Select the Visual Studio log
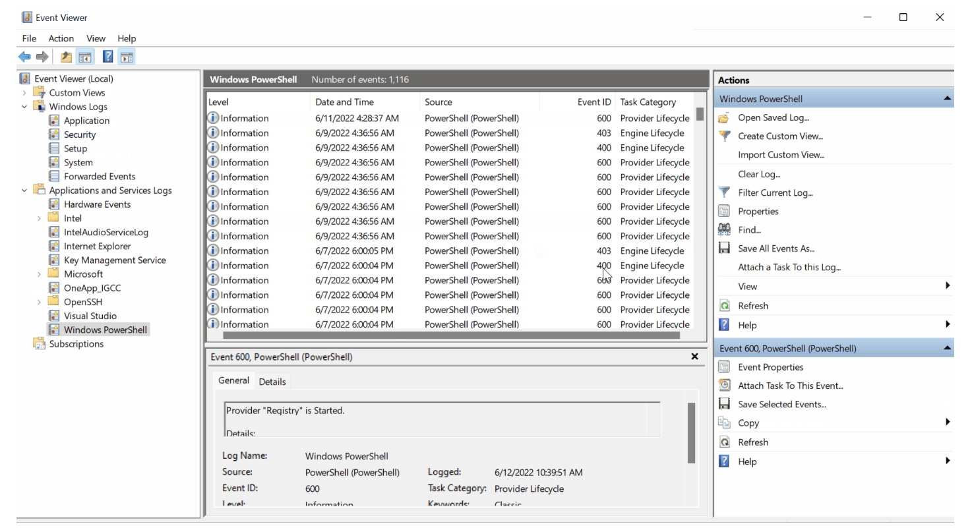Screen dimensions: 970x530 [x=90, y=316]
